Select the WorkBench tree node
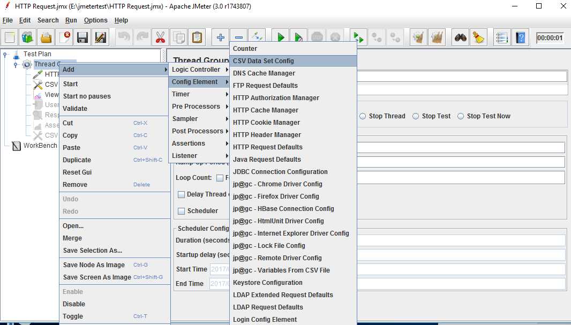Viewport: 571px width, 325px height. (35, 146)
